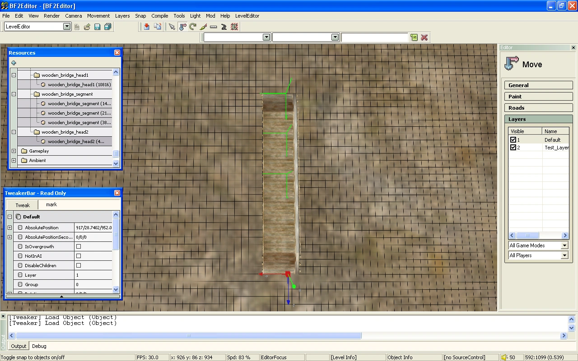Image resolution: width=578 pixels, height=361 pixels.
Task: Select the paintbrush tool icon
Action: coord(203,27)
